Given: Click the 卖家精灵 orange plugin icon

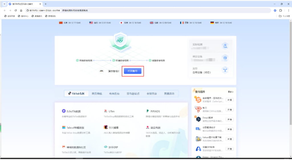Looking at the screenshot, I should pos(198,100).
